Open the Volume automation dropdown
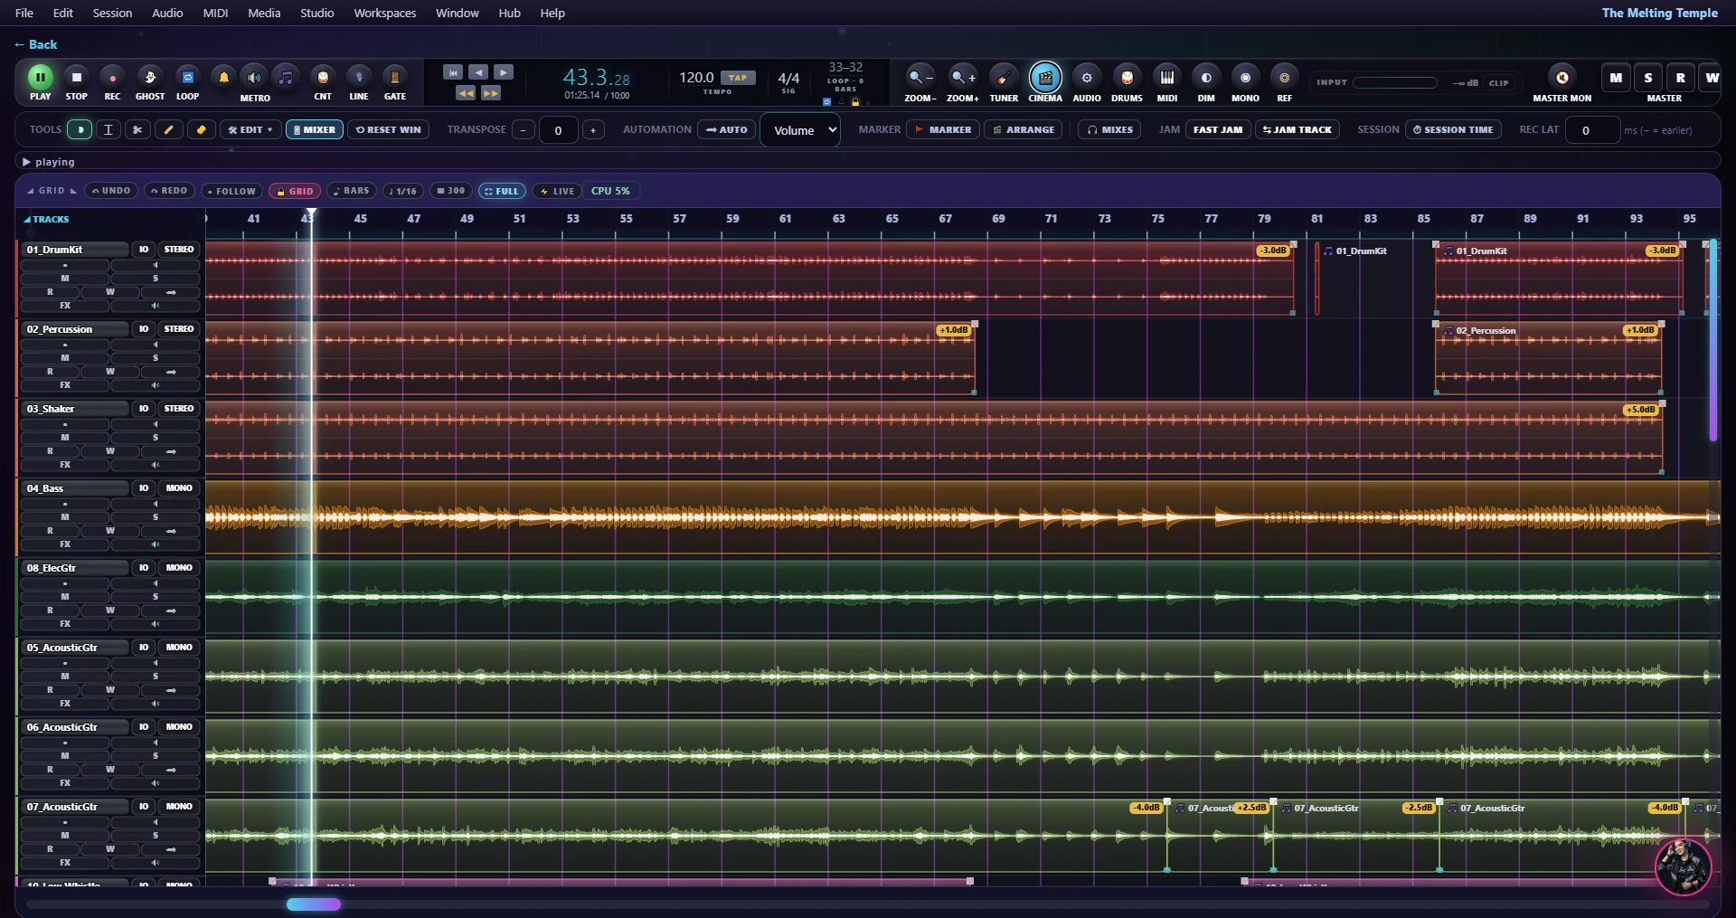 click(800, 130)
